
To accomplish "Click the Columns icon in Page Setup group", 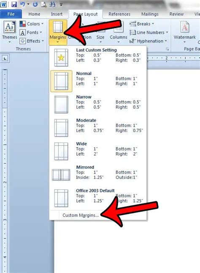I will click(x=119, y=27).
